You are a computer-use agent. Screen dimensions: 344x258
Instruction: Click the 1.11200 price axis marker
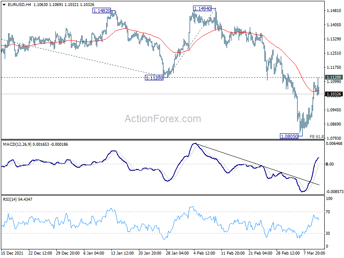click(334, 77)
